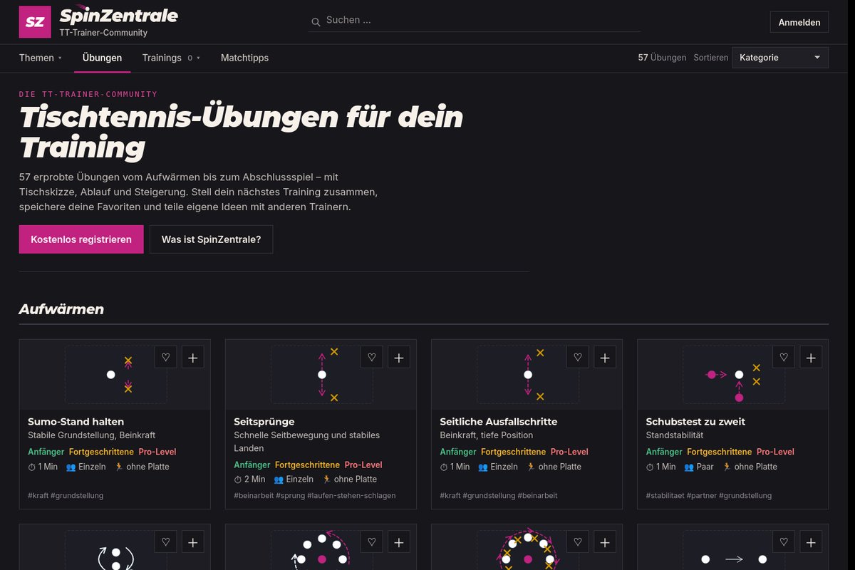Open the Schubstest zu zweit sketch
The image size is (855, 570).
[733, 375]
